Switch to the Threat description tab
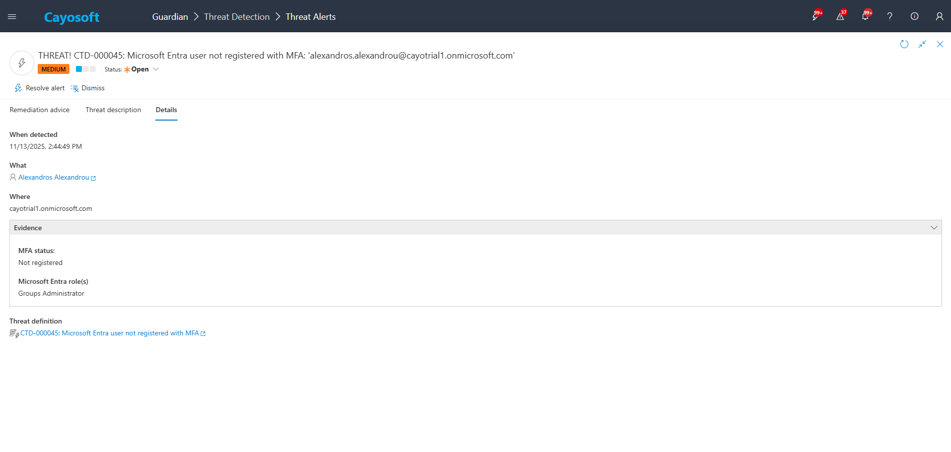Screen dimensions: 951x452 point(113,110)
